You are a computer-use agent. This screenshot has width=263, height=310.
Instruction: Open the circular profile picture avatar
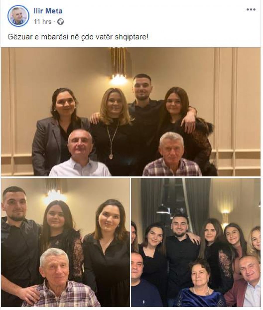[18, 16]
